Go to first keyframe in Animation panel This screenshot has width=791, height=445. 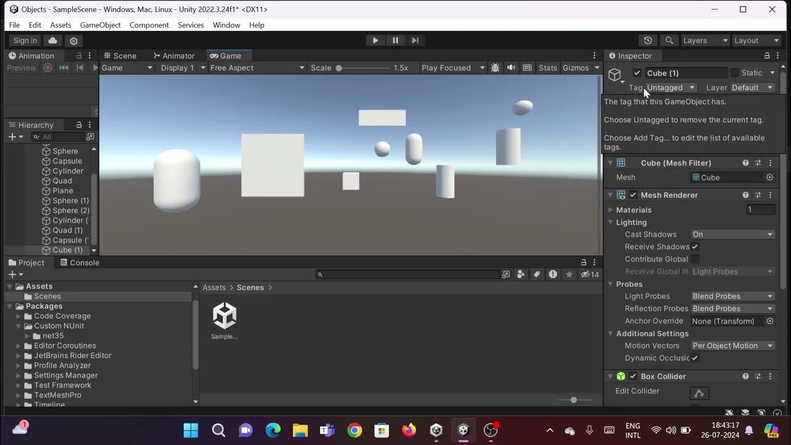pos(64,68)
